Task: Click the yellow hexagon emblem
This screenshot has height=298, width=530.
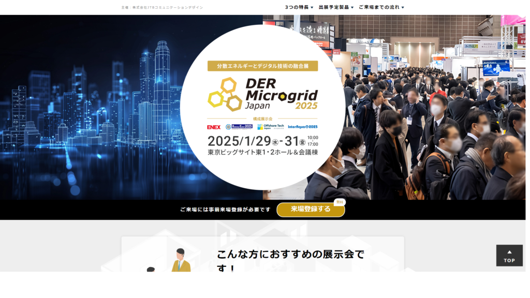Action: [x=225, y=94]
